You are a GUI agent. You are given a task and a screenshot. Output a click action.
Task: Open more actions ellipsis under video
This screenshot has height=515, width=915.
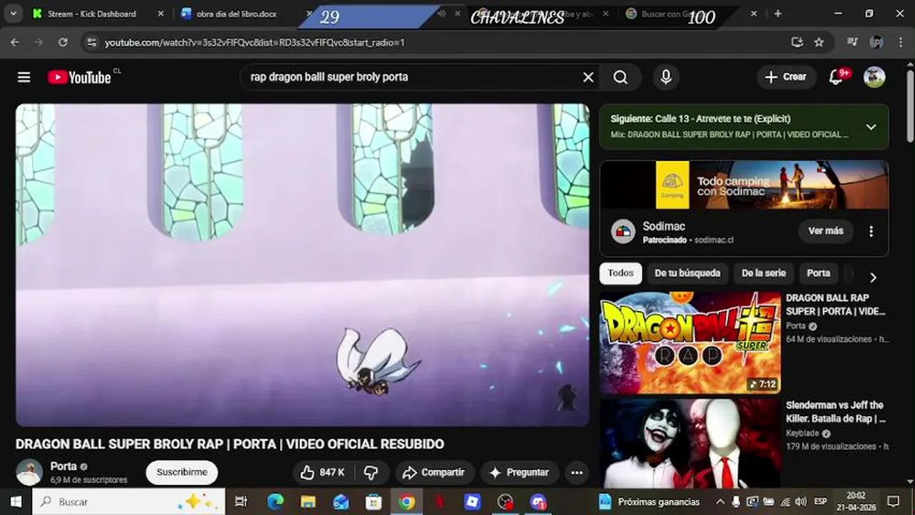(x=576, y=472)
